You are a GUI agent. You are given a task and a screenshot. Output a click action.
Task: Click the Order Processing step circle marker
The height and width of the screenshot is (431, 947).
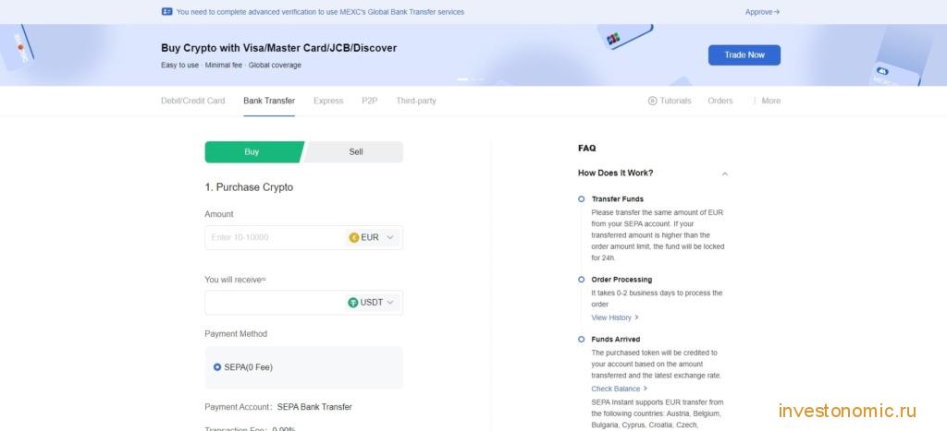click(581, 280)
